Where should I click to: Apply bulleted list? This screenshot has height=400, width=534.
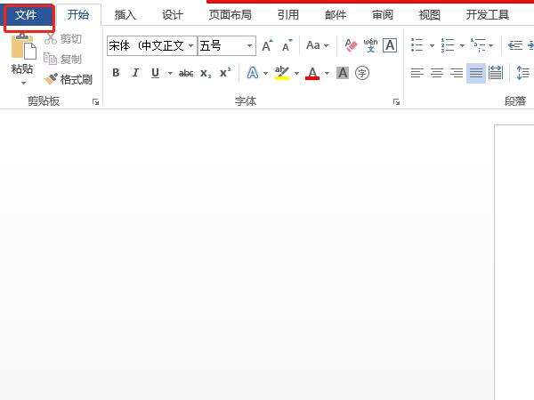(417, 45)
